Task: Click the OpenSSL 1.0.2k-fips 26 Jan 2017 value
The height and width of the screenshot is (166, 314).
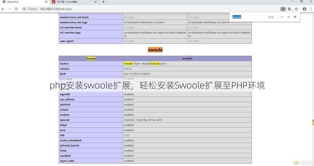Action: click(x=143, y=120)
